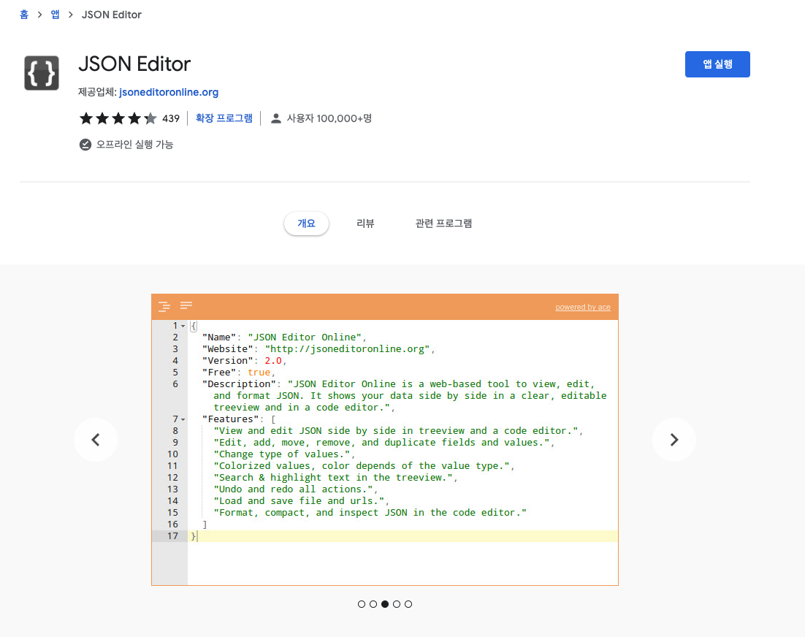
Task: Click the JSON Editor curly braces app icon
Action: [42, 73]
